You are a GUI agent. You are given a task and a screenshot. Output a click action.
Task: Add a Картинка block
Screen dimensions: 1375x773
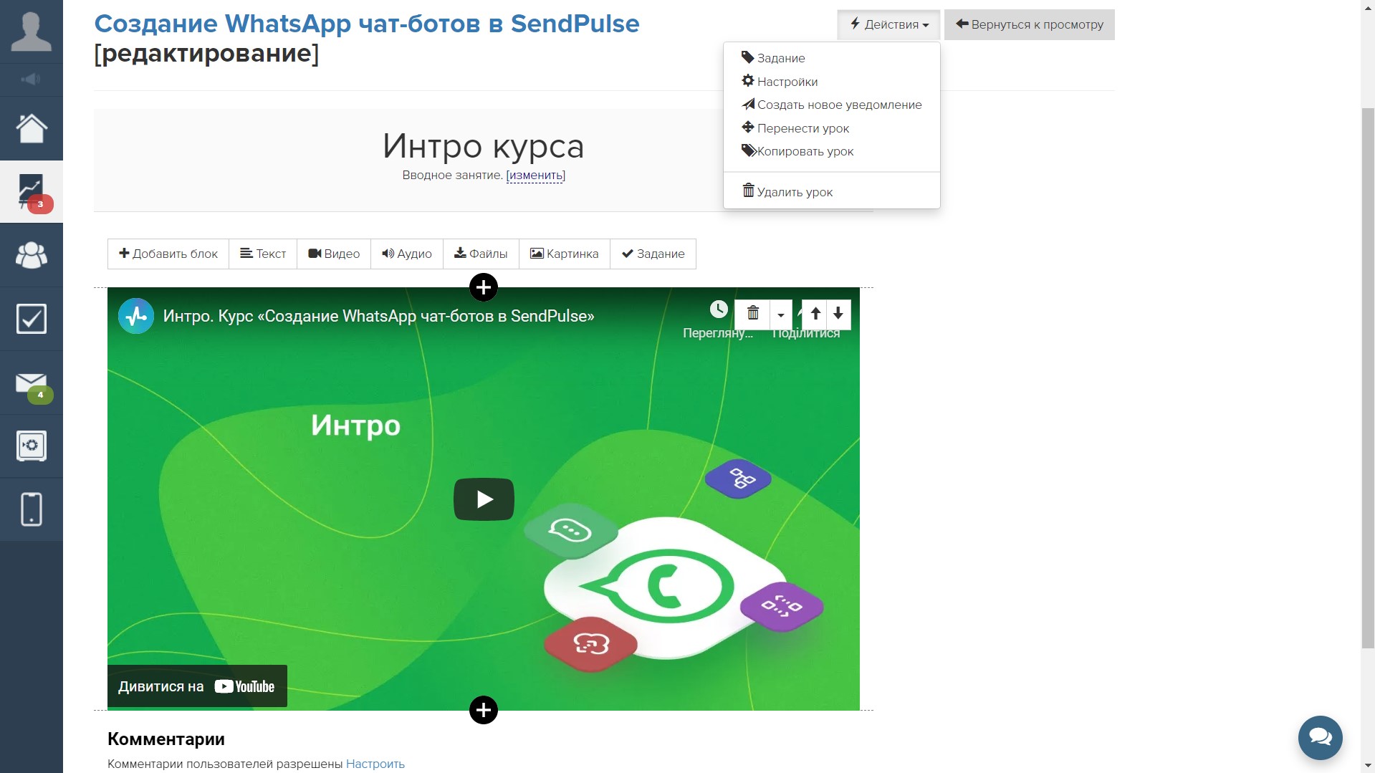tap(565, 254)
